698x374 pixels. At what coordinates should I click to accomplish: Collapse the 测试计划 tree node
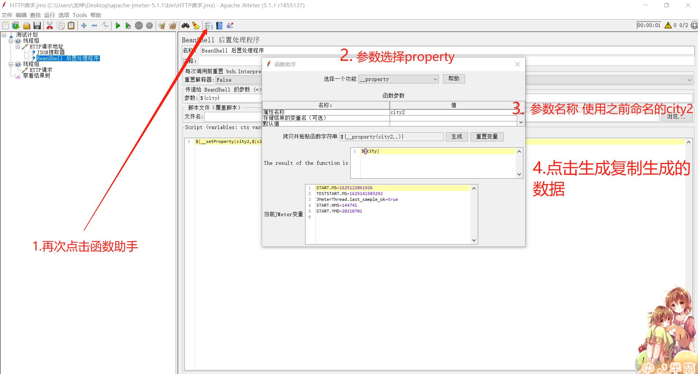(x=4, y=35)
